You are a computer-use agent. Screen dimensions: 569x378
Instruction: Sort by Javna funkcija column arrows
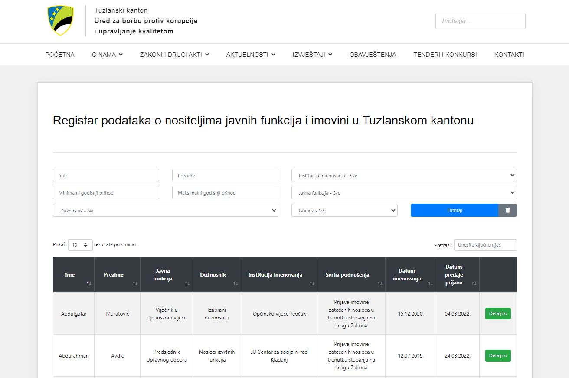(187, 283)
